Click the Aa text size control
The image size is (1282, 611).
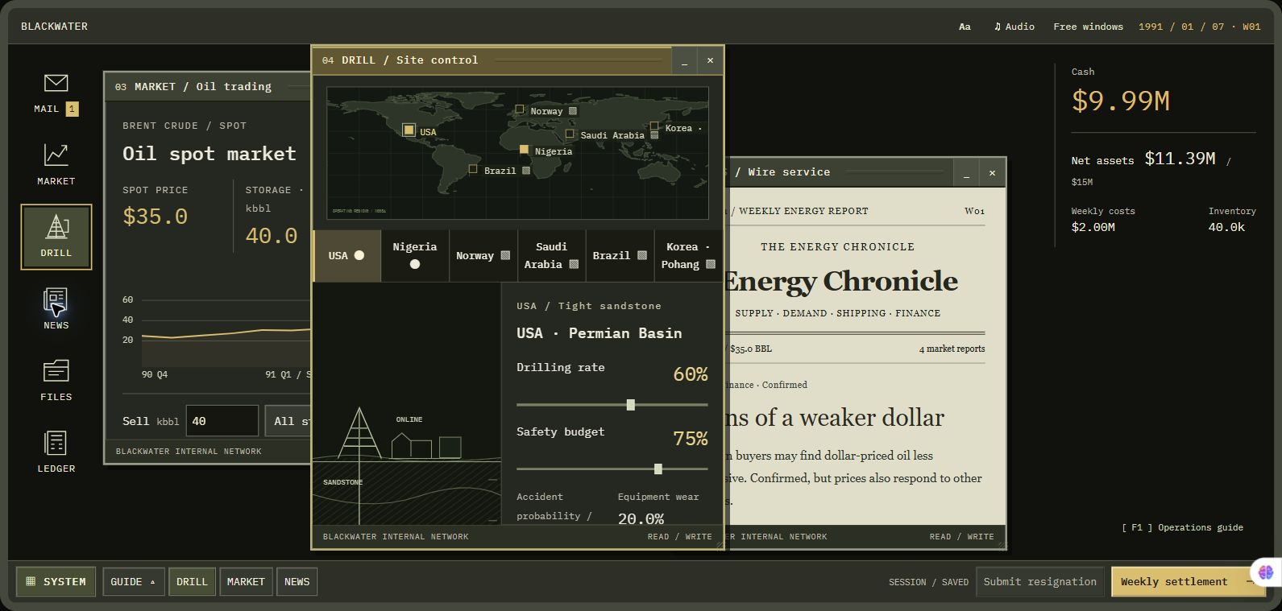965,27
